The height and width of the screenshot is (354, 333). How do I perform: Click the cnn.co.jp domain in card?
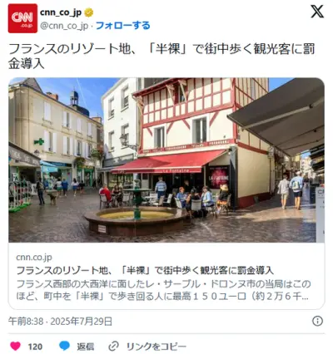[34, 258]
